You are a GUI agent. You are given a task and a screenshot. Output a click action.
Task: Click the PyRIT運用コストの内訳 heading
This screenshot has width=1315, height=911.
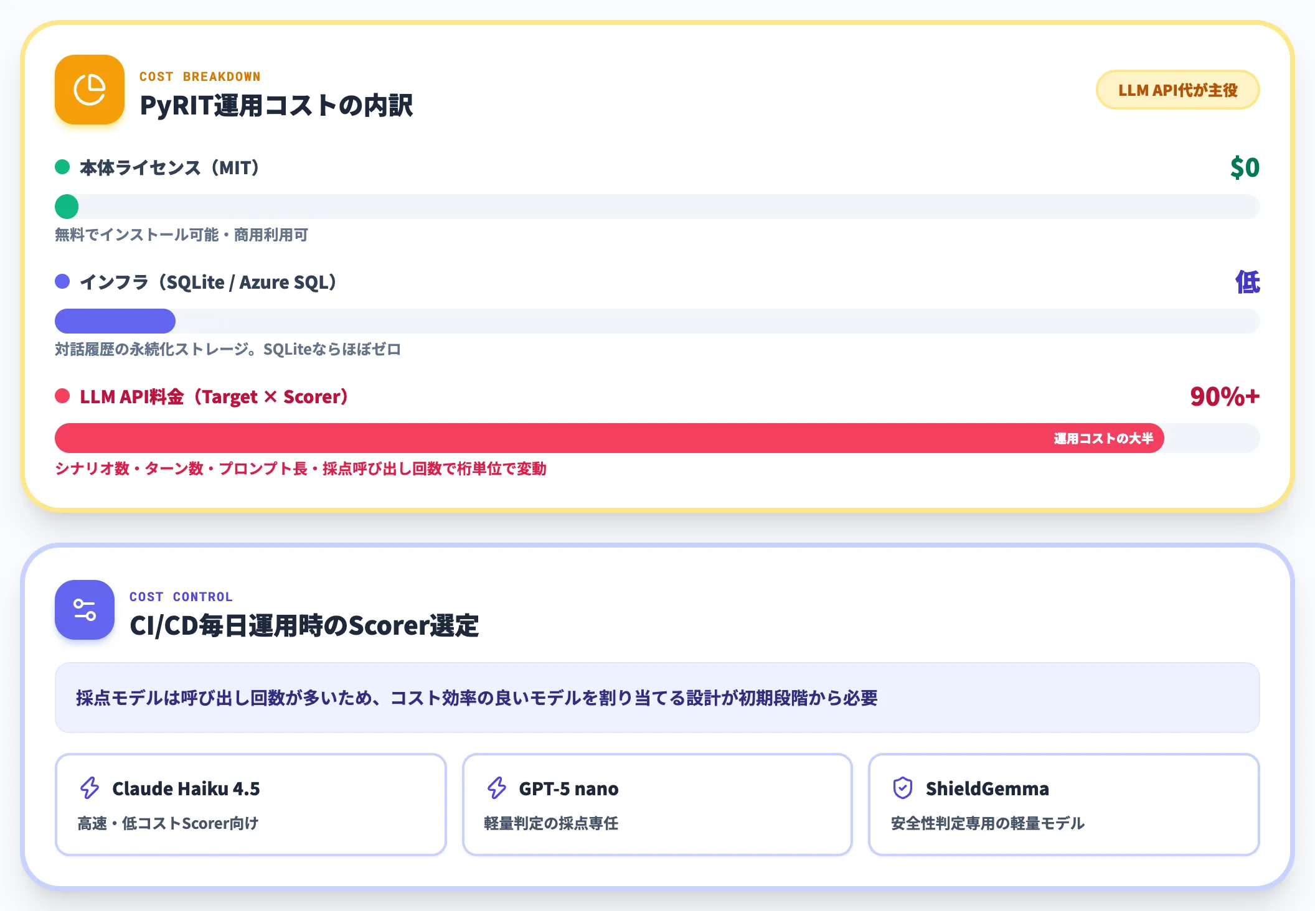276,105
